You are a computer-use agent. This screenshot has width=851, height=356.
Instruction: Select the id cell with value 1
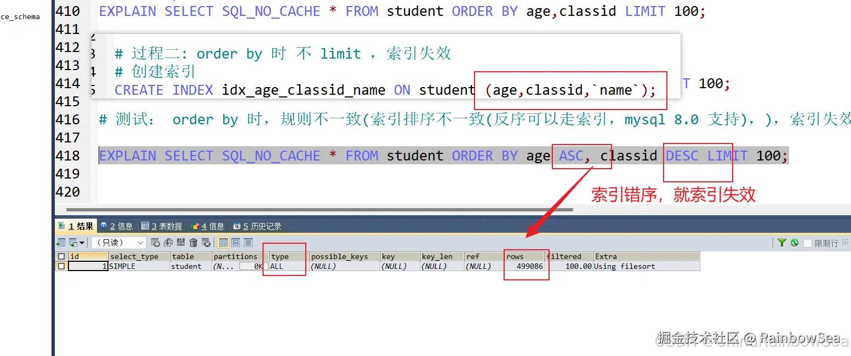coord(88,266)
